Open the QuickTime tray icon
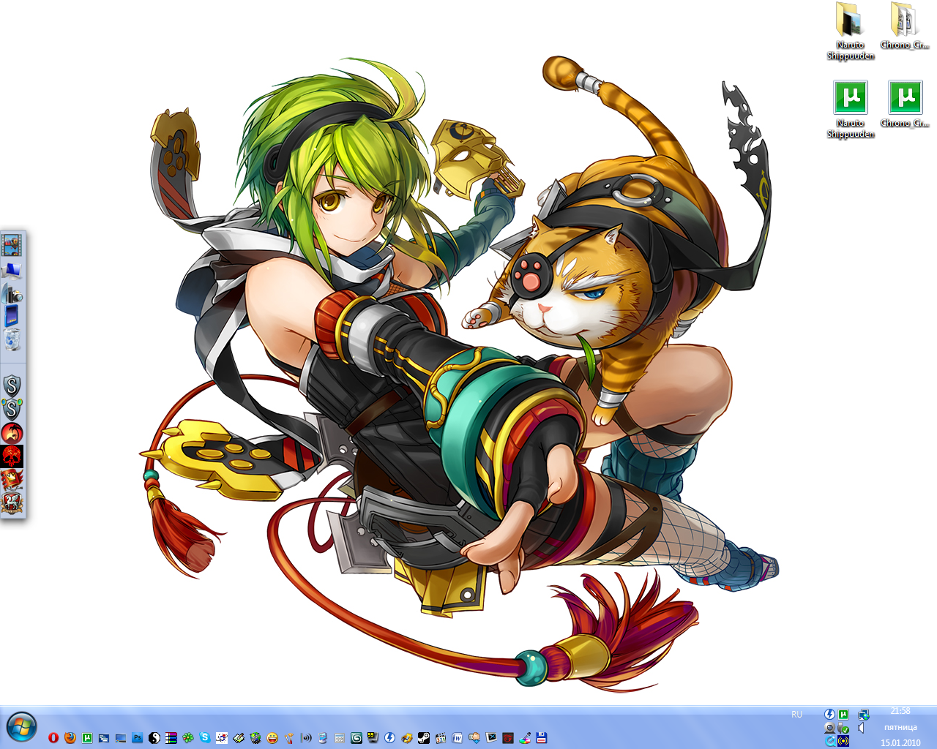 pyautogui.click(x=829, y=741)
